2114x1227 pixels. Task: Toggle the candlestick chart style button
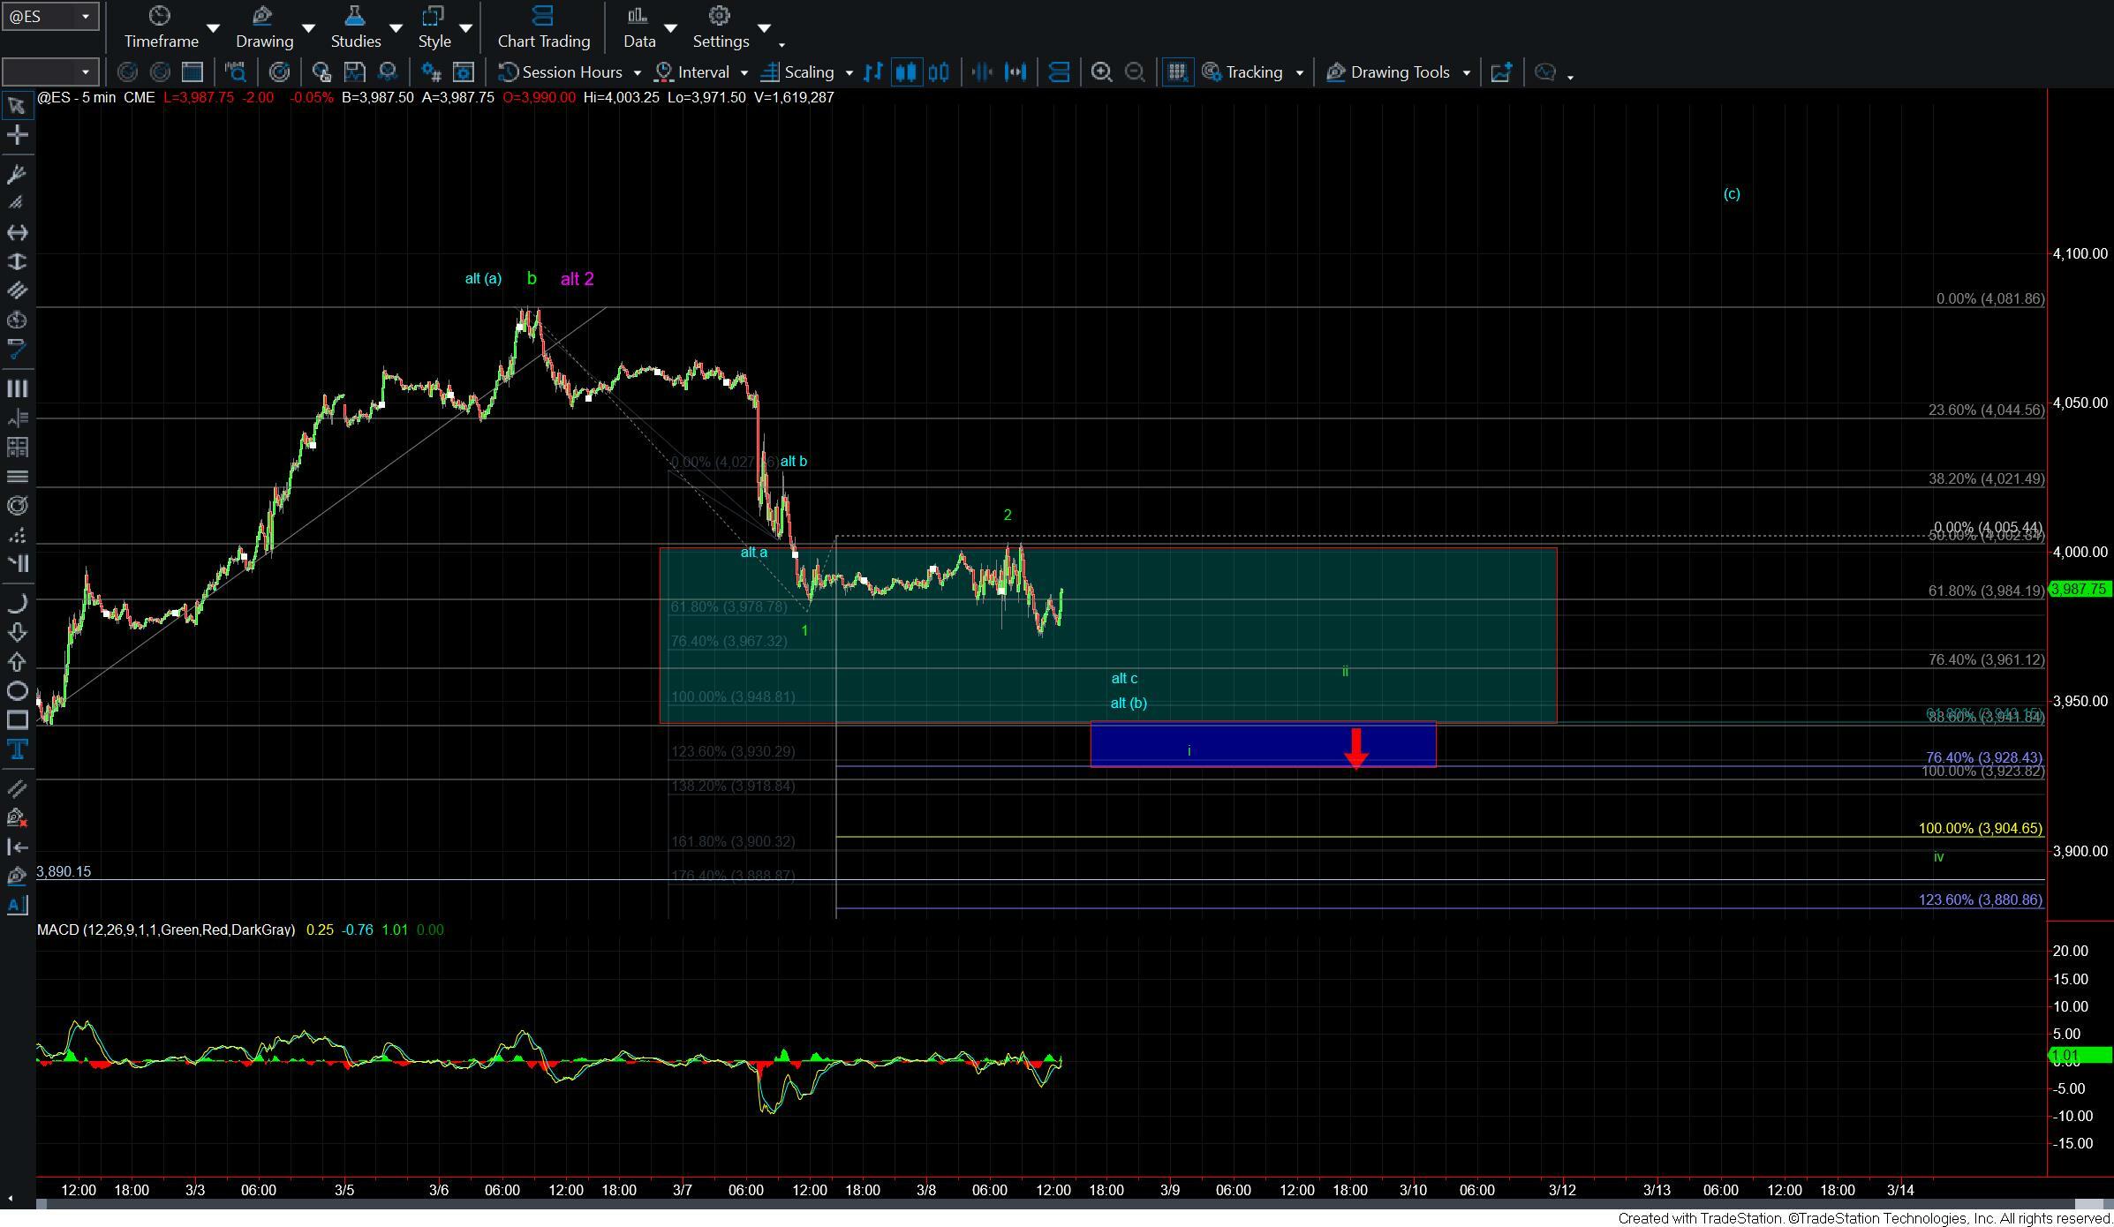pyautogui.click(x=905, y=72)
